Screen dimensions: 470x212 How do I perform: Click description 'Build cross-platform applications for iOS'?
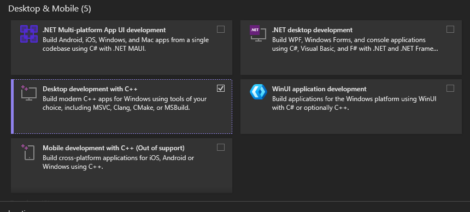coord(119,162)
